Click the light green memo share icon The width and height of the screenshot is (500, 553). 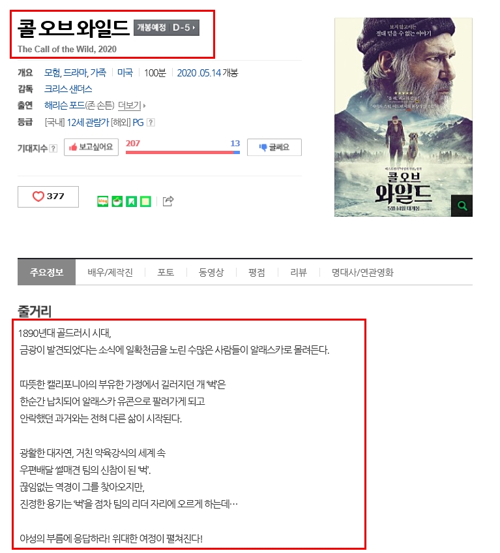coord(145,201)
